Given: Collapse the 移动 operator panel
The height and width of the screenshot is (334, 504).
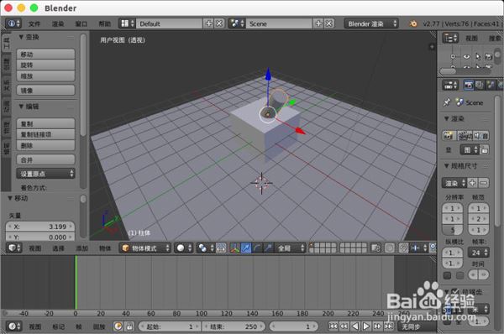Looking at the screenshot, I should 10,198.
